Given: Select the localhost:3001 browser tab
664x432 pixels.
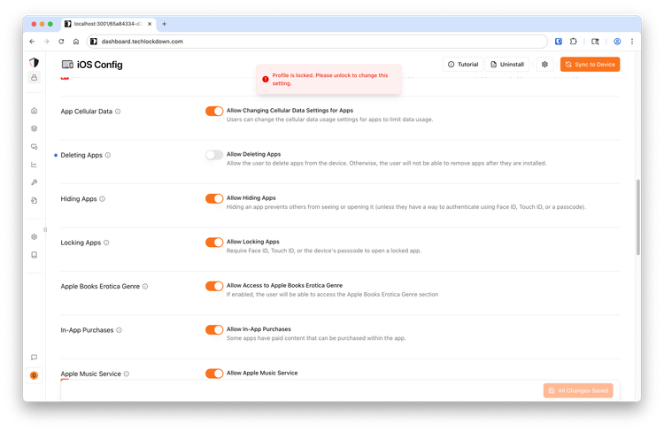Looking at the screenshot, I should (x=106, y=24).
